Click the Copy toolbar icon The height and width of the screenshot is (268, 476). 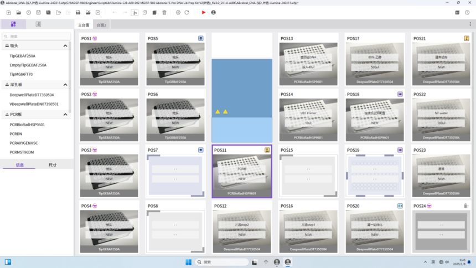tap(144, 12)
